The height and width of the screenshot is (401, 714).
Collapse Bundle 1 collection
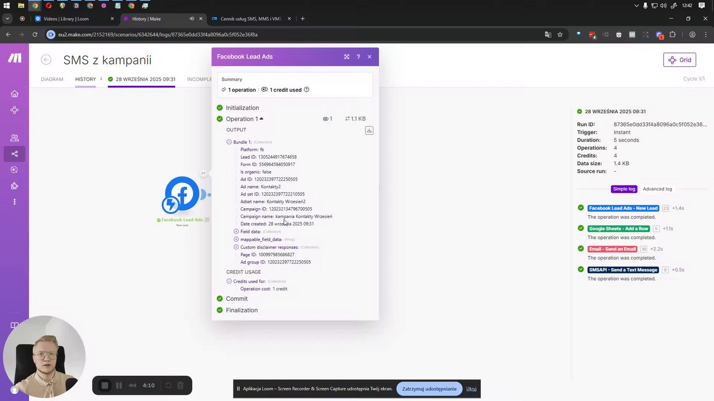click(x=229, y=142)
